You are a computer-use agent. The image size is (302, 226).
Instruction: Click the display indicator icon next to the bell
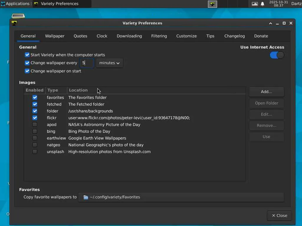pyautogui.click(x=255, y=4)
